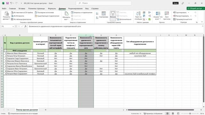Screen dimensions: 205x115
Task: Select the Реестр прочих доступов sheet tab
Action: pyautogui.click(x=27, y=110)
